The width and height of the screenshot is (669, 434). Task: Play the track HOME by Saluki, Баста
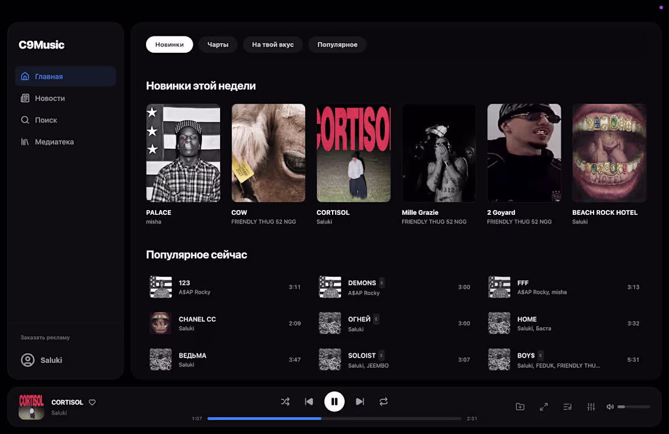click(564, 324)
